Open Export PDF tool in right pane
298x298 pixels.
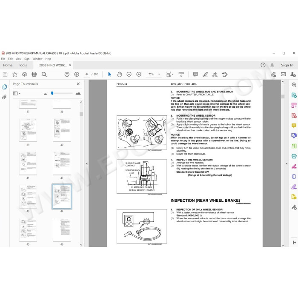pyautogui.click(x=294, y=95)
